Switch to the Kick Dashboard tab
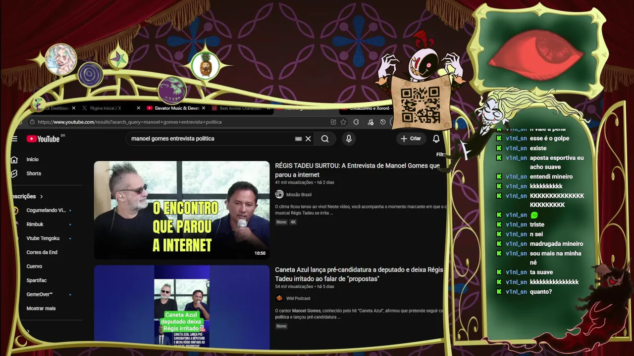Screen dimensions: 634x356 [x=55, y=108]
